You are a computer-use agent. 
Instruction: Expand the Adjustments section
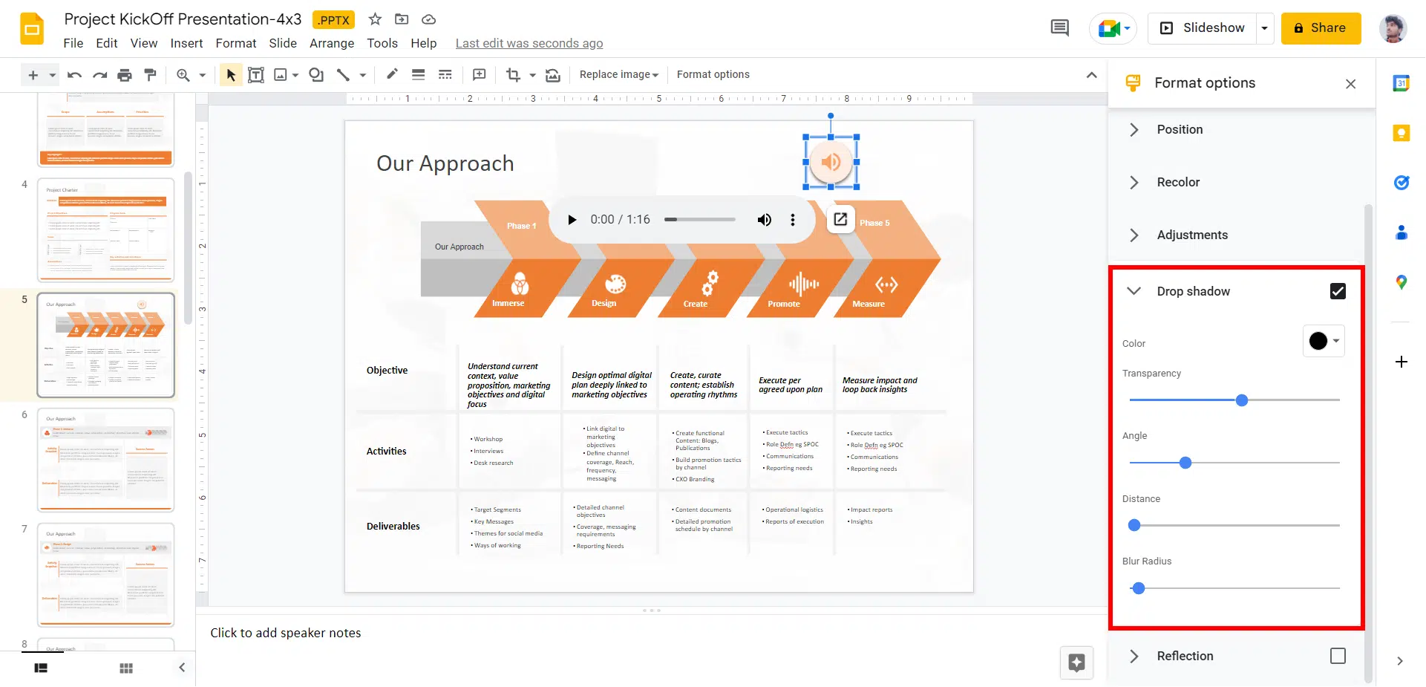pyautogui.click(x=1191, y=235)
